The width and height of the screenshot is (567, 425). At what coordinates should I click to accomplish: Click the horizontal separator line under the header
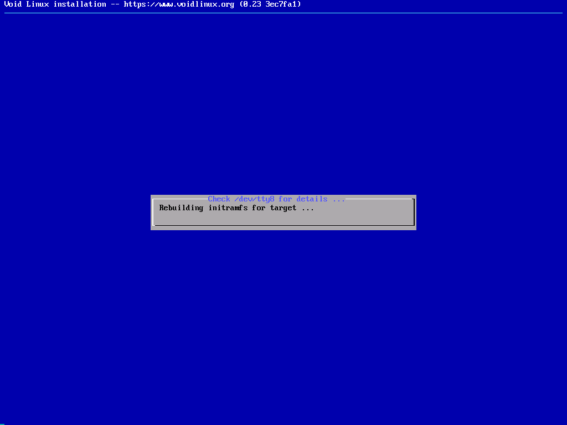click(283, 13)
